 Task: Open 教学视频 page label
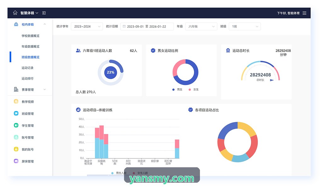pyautogui.click(x=28, y=102)
